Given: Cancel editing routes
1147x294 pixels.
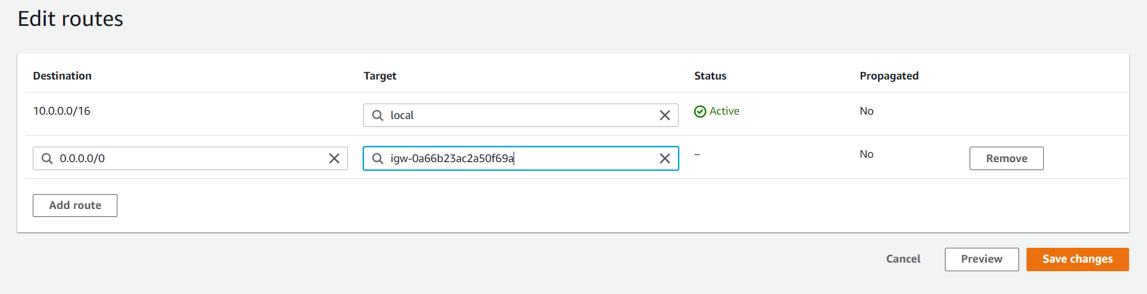Looking at the screenshot, I should [904, 259].
